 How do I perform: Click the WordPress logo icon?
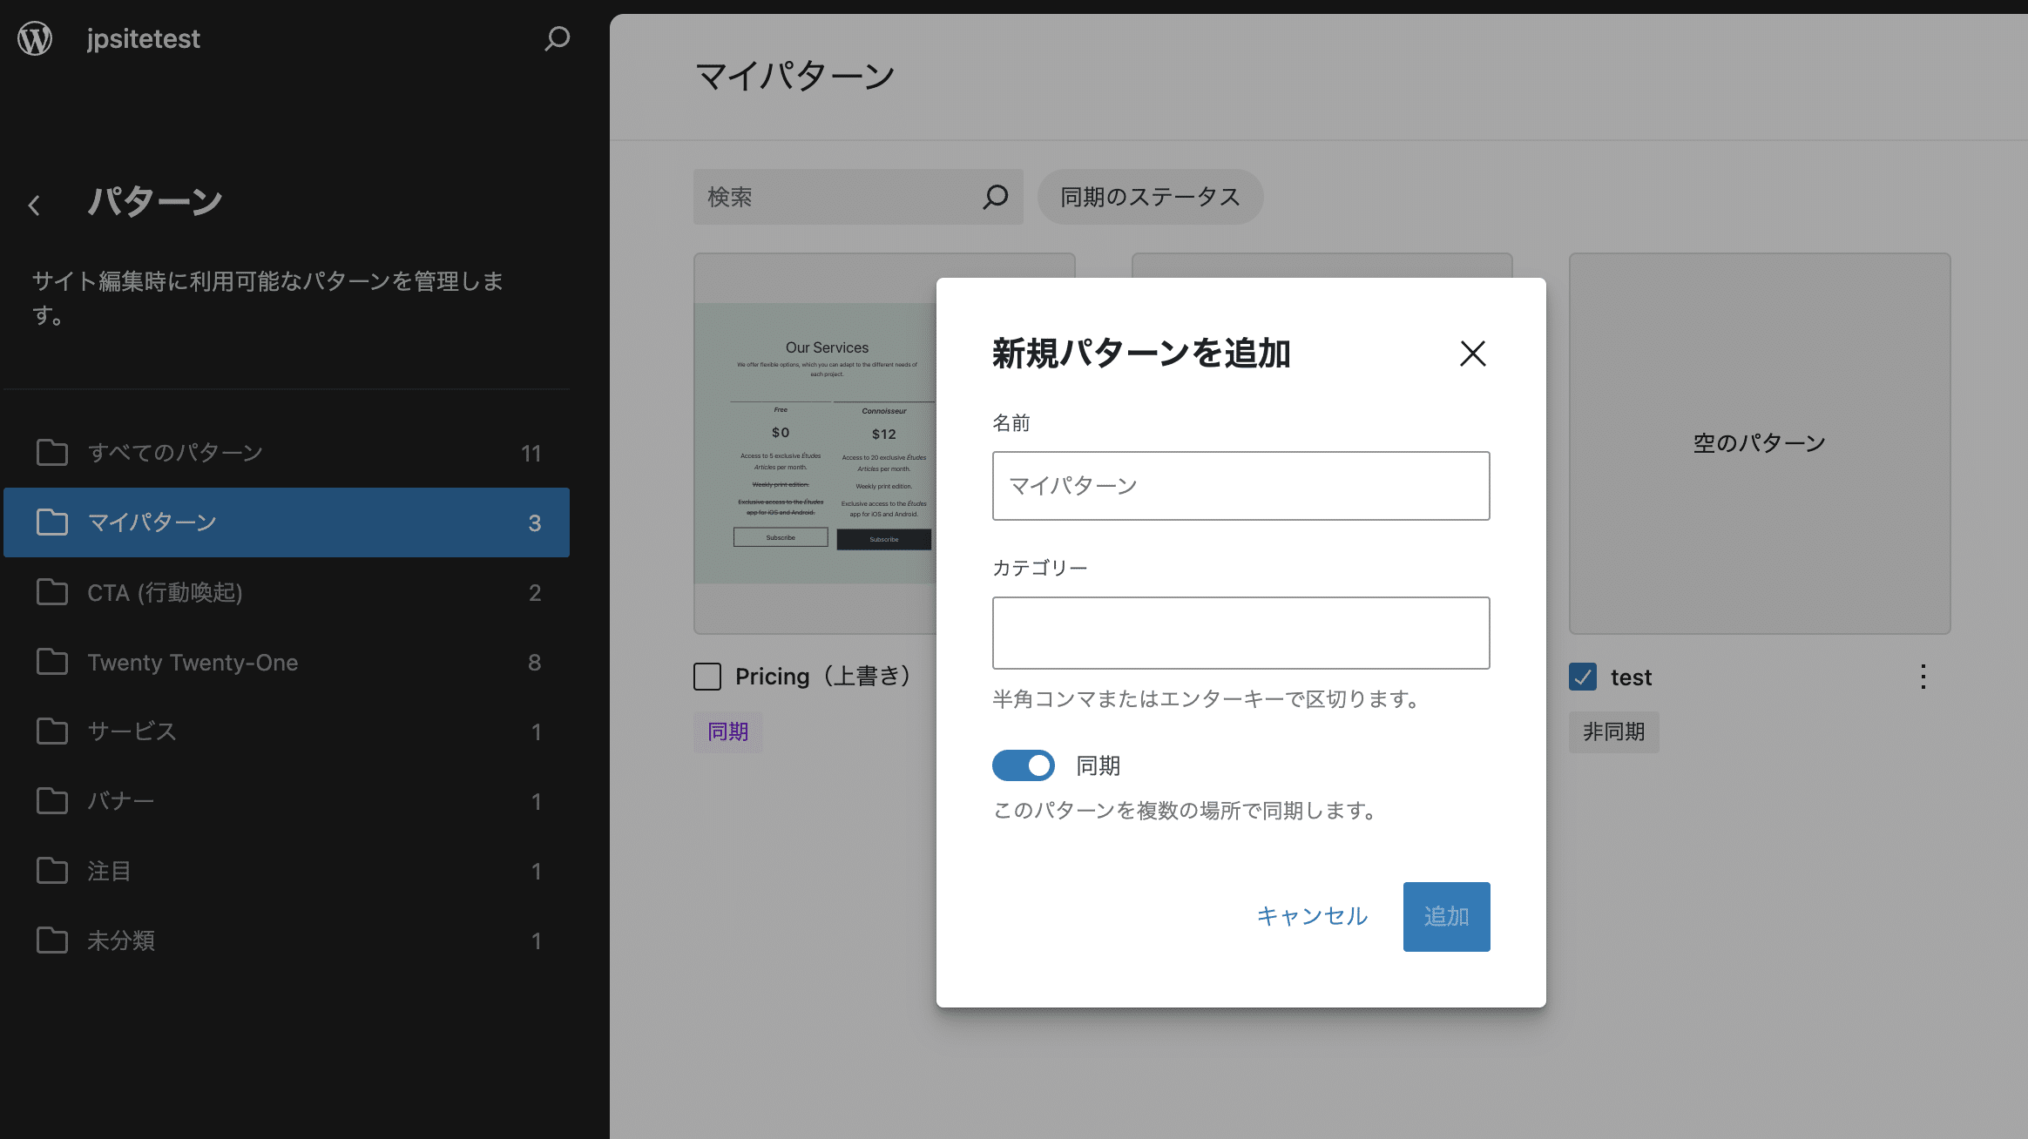pos(35,38)
